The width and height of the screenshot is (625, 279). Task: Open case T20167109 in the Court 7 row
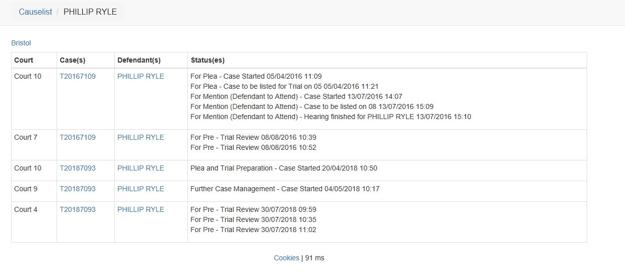(78, 137)
